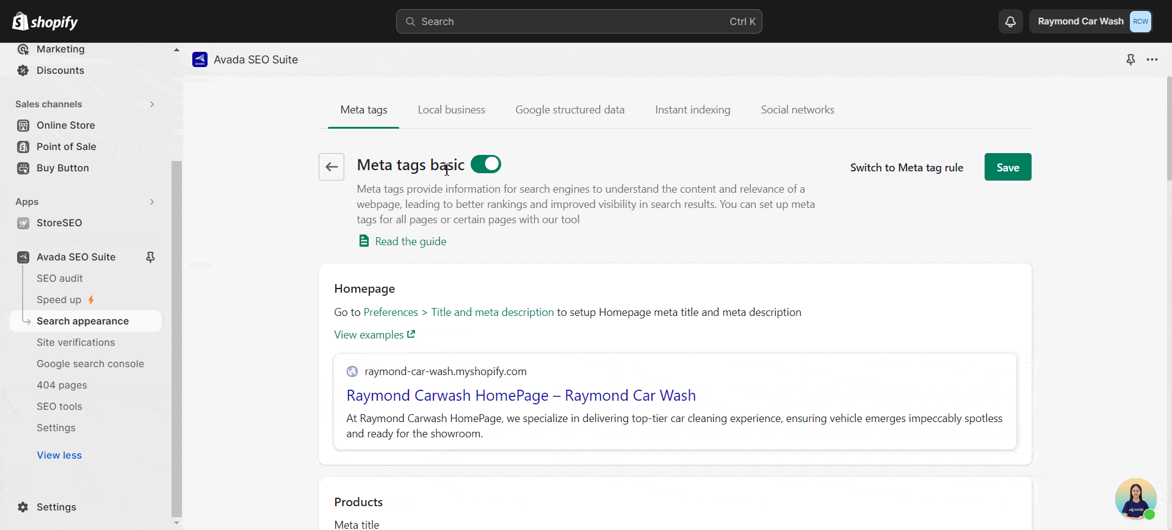Open the notifications bell
Viewport: 1172px width, 530px height.
pyautogui.click(x=1011, y=21)
